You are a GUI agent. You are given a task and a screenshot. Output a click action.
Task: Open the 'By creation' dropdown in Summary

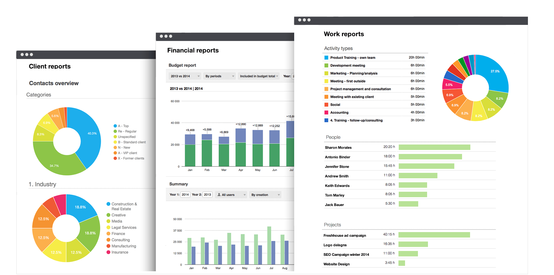click(265, 195)
